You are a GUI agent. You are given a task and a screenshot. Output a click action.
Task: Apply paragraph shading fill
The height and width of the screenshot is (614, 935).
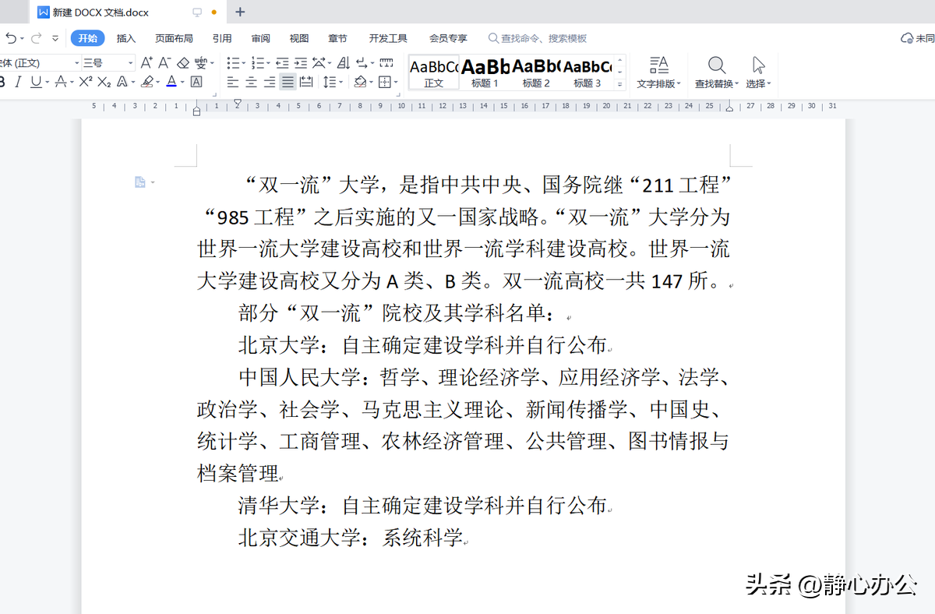point(360,82)
